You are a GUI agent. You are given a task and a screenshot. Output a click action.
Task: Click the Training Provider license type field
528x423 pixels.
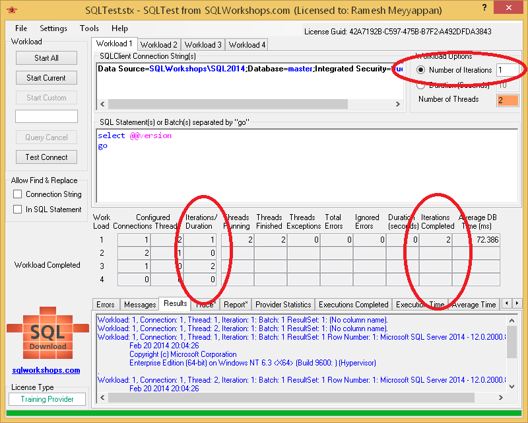(47, 399)
